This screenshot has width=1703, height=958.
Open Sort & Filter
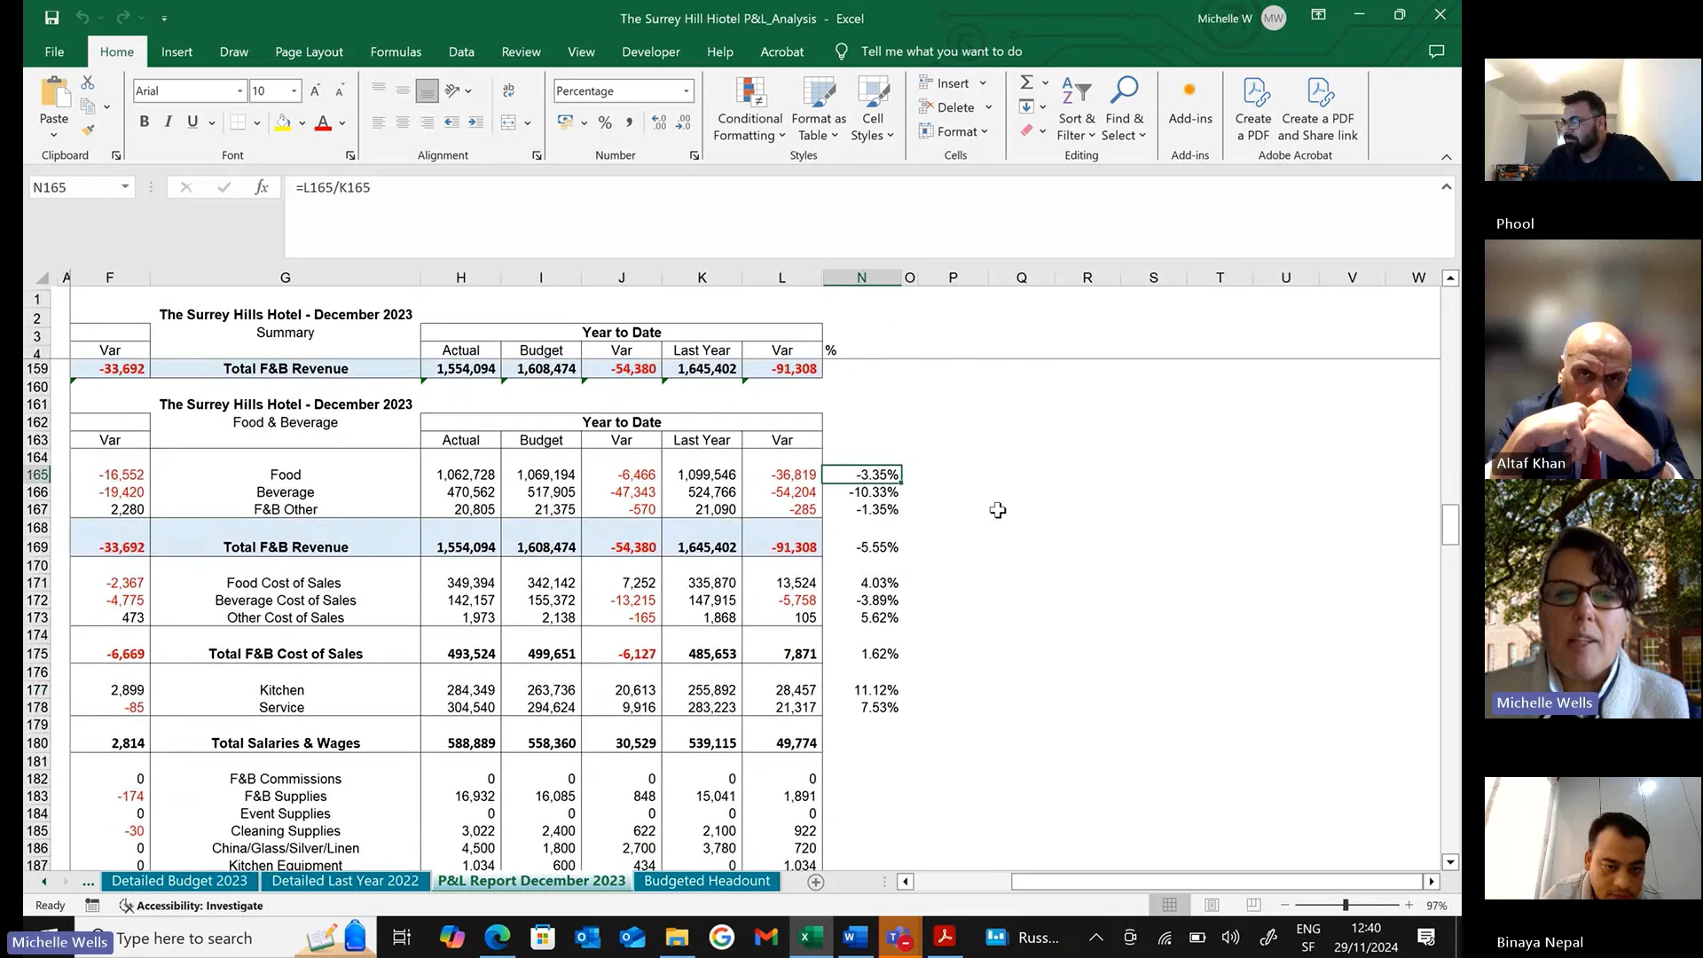point(1076,109)
